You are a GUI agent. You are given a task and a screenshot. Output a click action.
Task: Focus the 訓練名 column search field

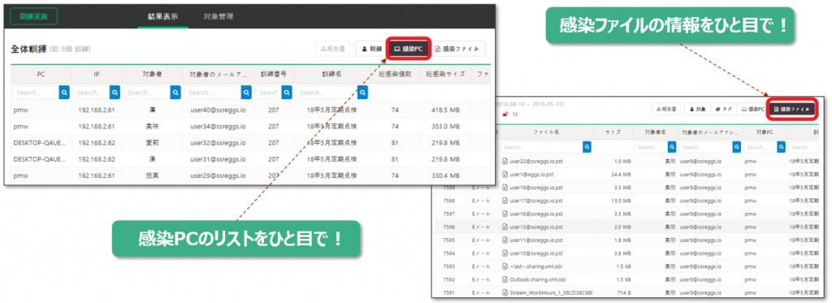pyautogui.click(x=327, y=93)
